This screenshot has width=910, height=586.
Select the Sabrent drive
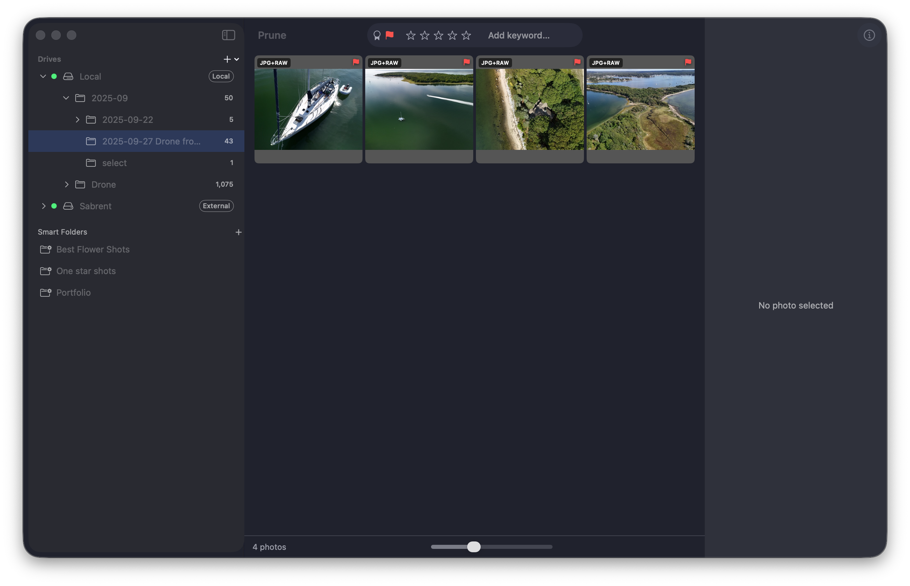pyautogui.click(x=136, y=206)
